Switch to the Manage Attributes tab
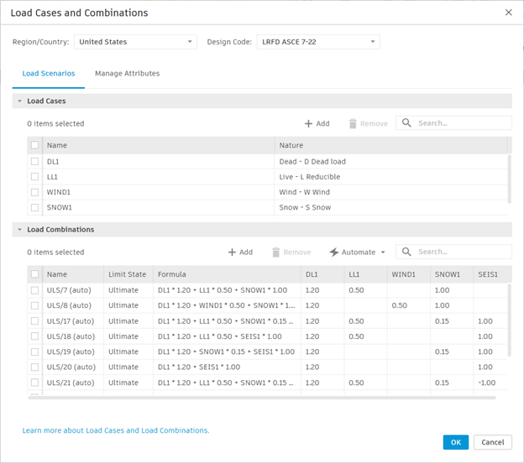Viewport: 524px width, 463px height. 127,74
